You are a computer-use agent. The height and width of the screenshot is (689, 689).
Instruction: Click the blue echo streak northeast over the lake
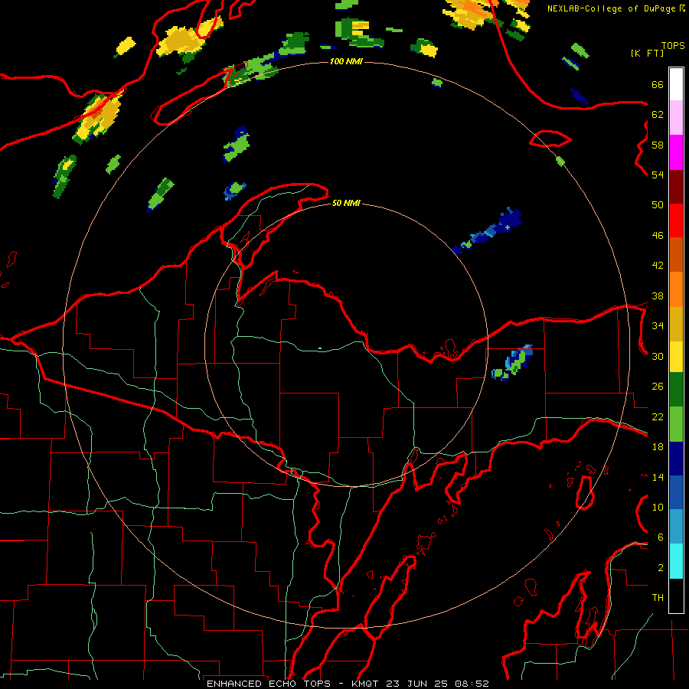(x=488, y=230)
